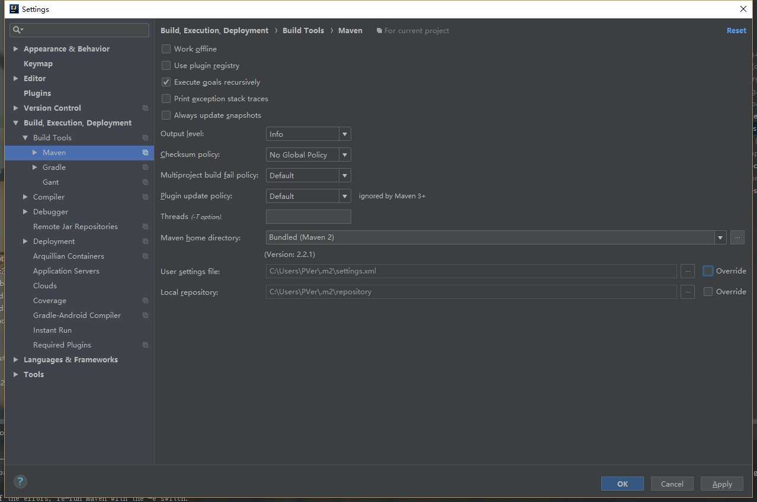
Task: Click project-level icon next to Deployment
Action: click(x=145, y=241)
